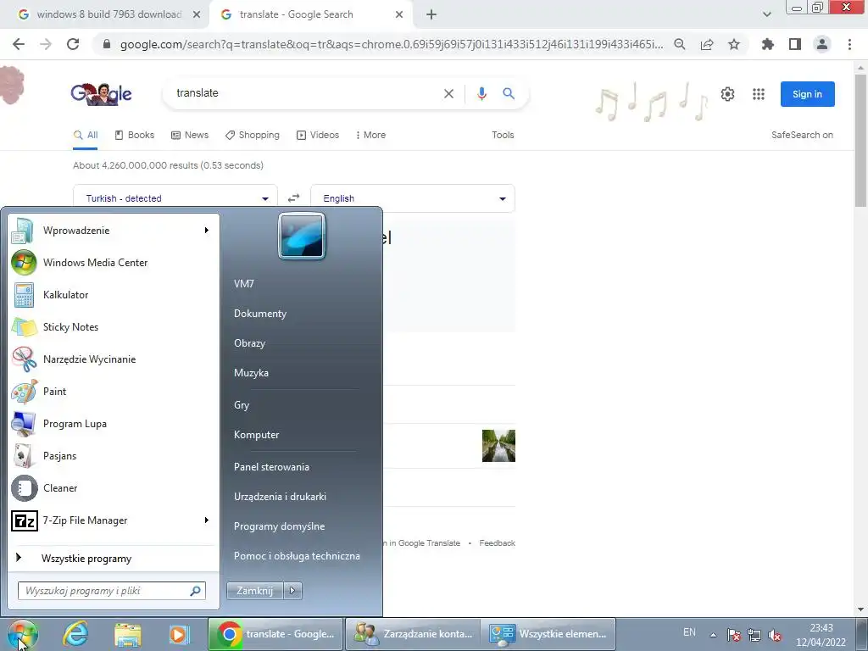Viewport: 868px width, 651px height.
Task: Open Urządzenia i drukarki
Action: pos(280,497)
